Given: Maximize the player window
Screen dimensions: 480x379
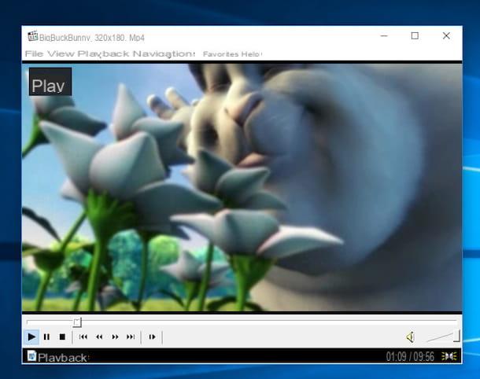Looking at the screenshot, I should point(415,36).
